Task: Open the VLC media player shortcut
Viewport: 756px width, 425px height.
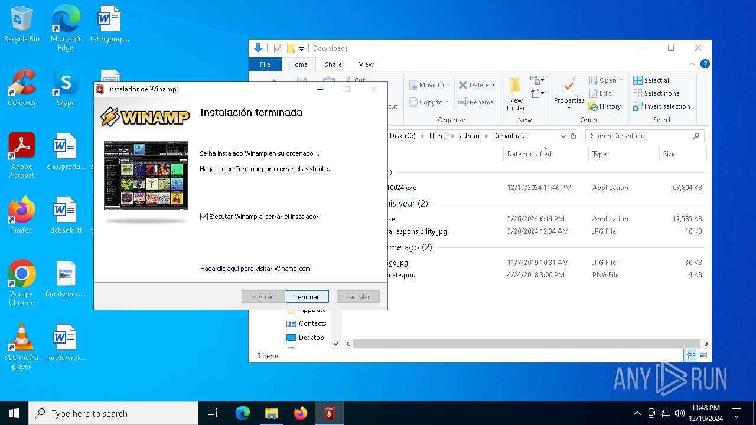Action: [22, 346]
